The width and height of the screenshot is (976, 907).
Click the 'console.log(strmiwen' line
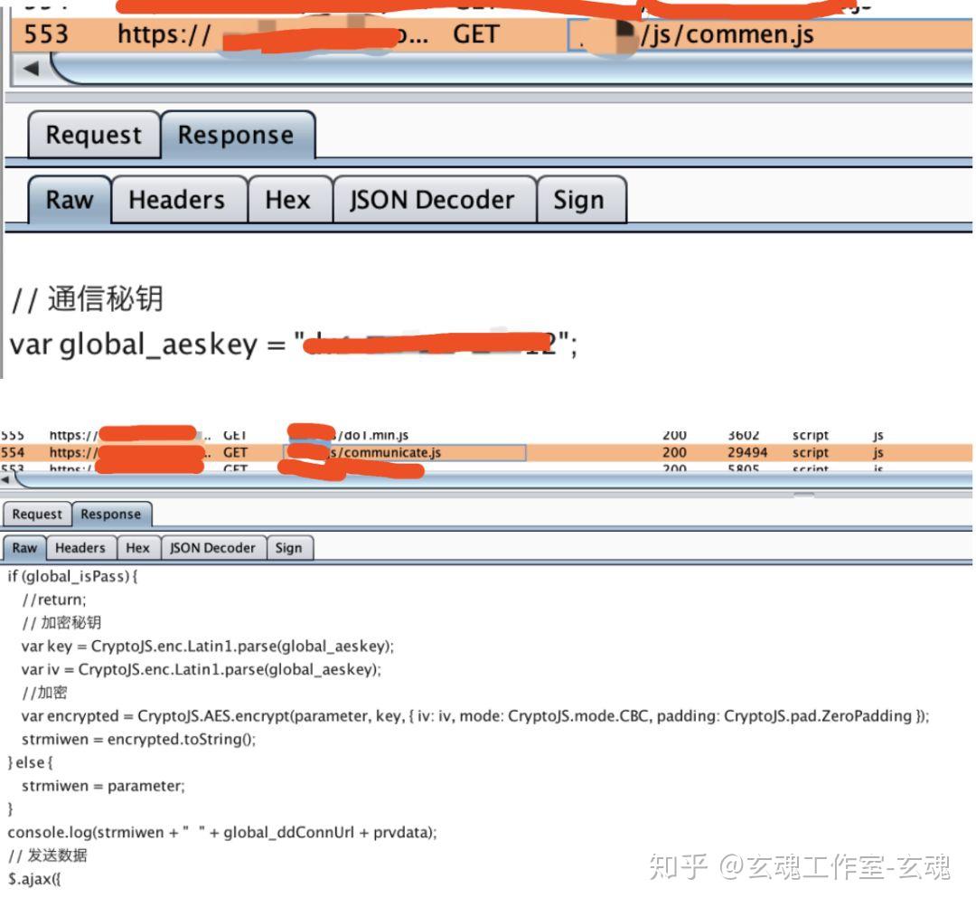[x=222, y=832]
